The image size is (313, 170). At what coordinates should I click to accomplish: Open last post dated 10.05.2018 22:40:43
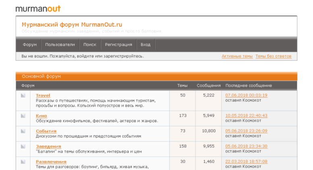coord(246,116)
